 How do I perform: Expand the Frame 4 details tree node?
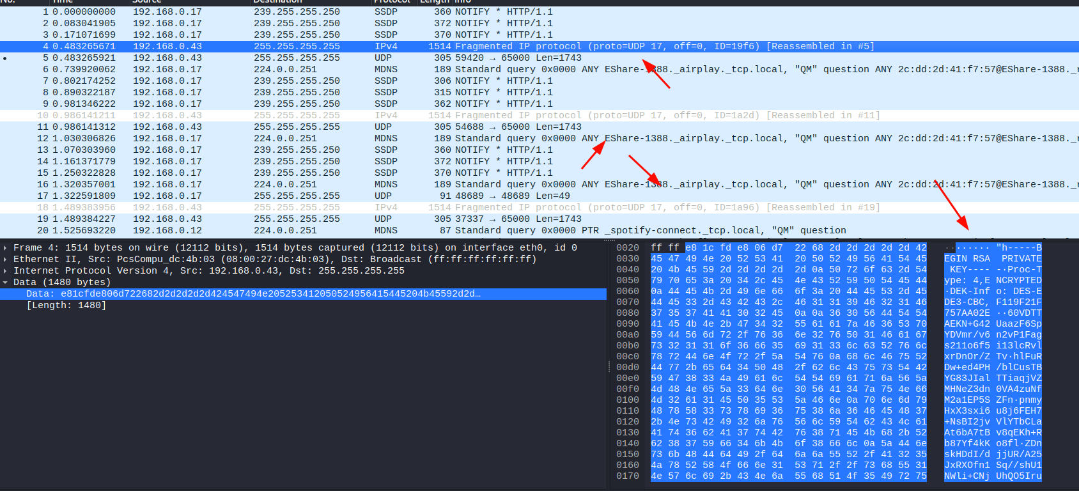point(6,248)
